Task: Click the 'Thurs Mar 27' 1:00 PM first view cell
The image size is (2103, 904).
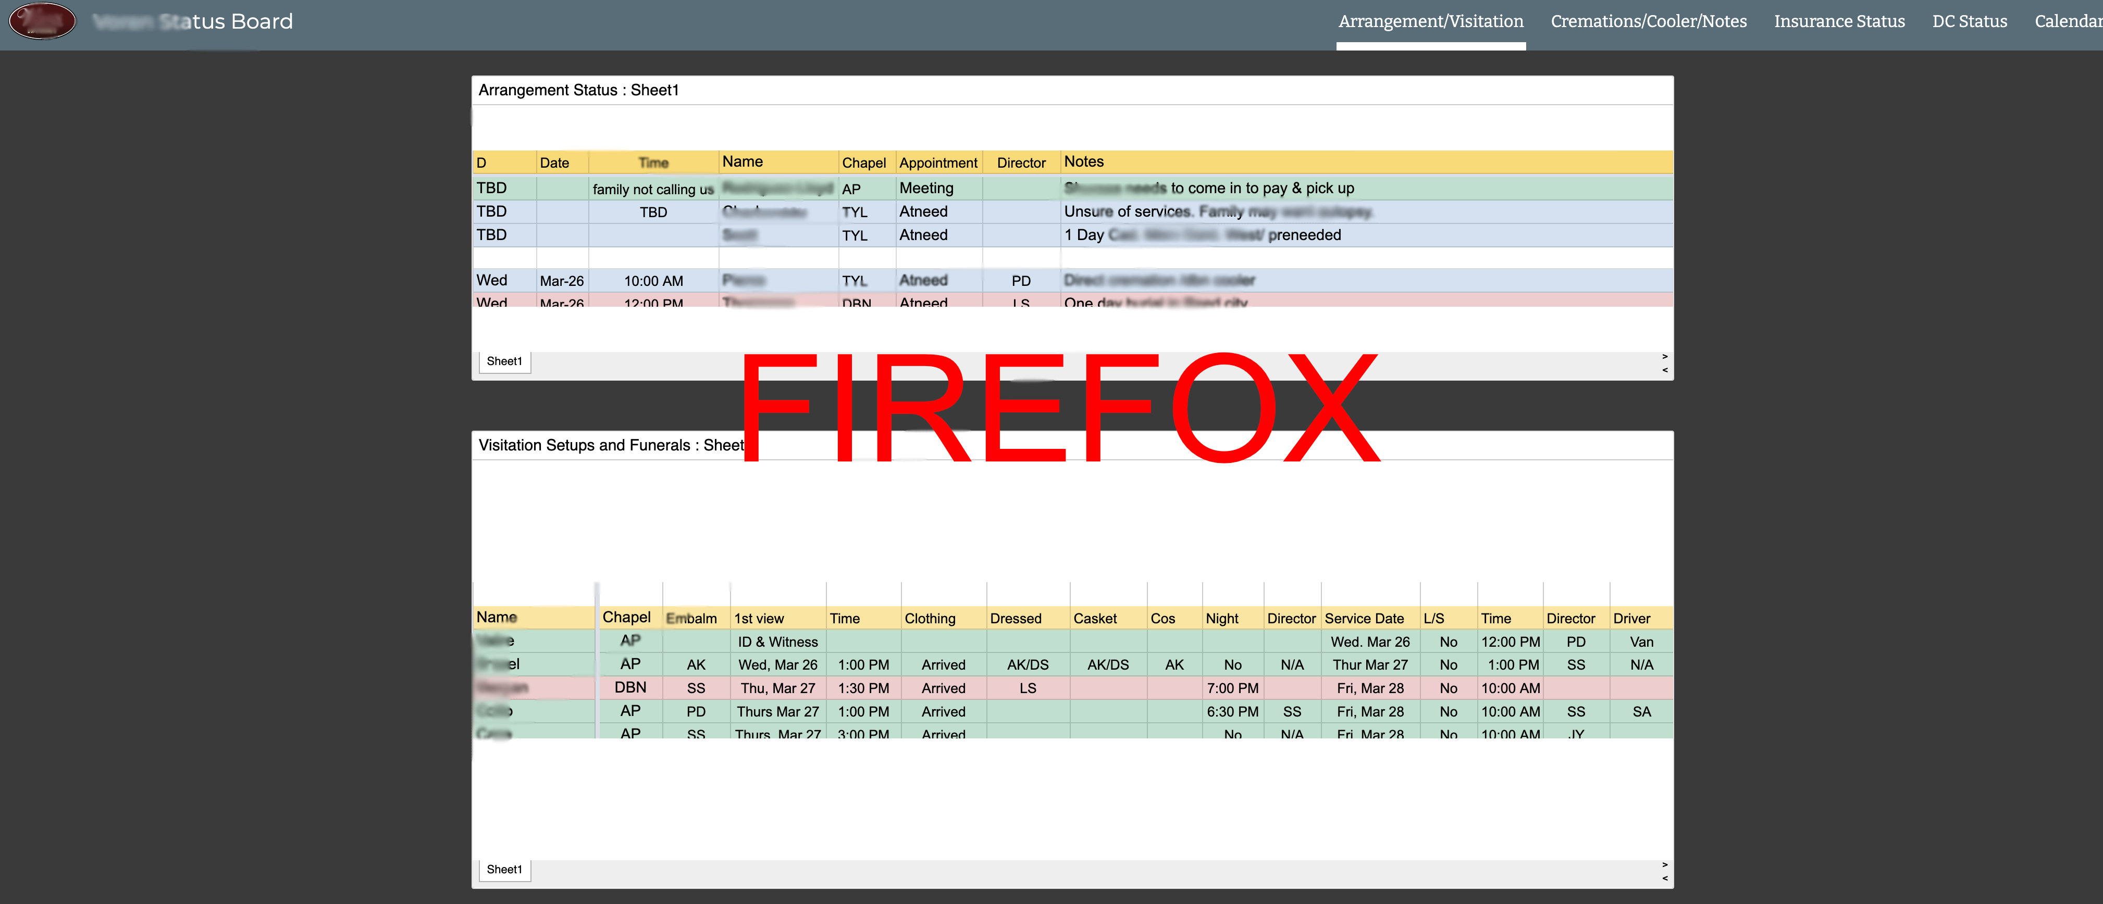Action: [777, 711]
